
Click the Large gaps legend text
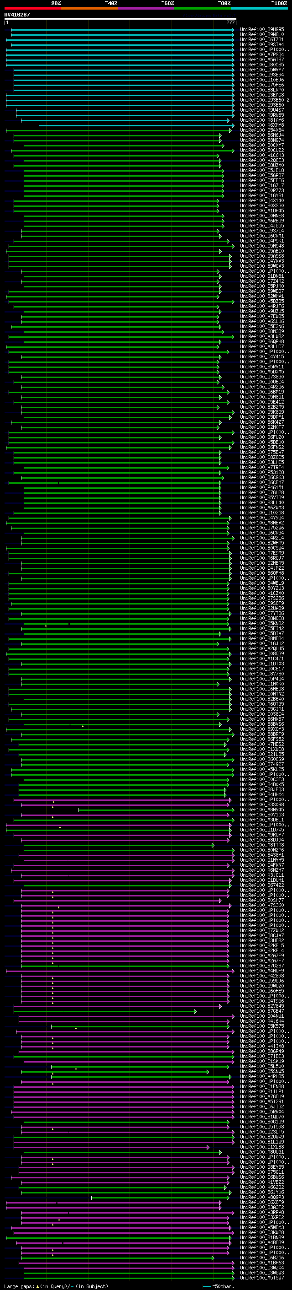(x=20, y=1286)
